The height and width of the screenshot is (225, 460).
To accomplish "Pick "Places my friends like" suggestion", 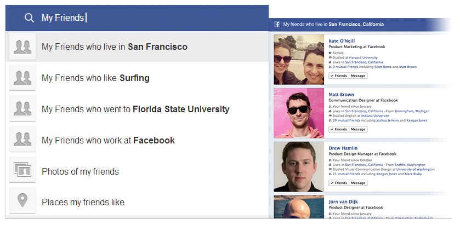I will (x=83, y=203).
